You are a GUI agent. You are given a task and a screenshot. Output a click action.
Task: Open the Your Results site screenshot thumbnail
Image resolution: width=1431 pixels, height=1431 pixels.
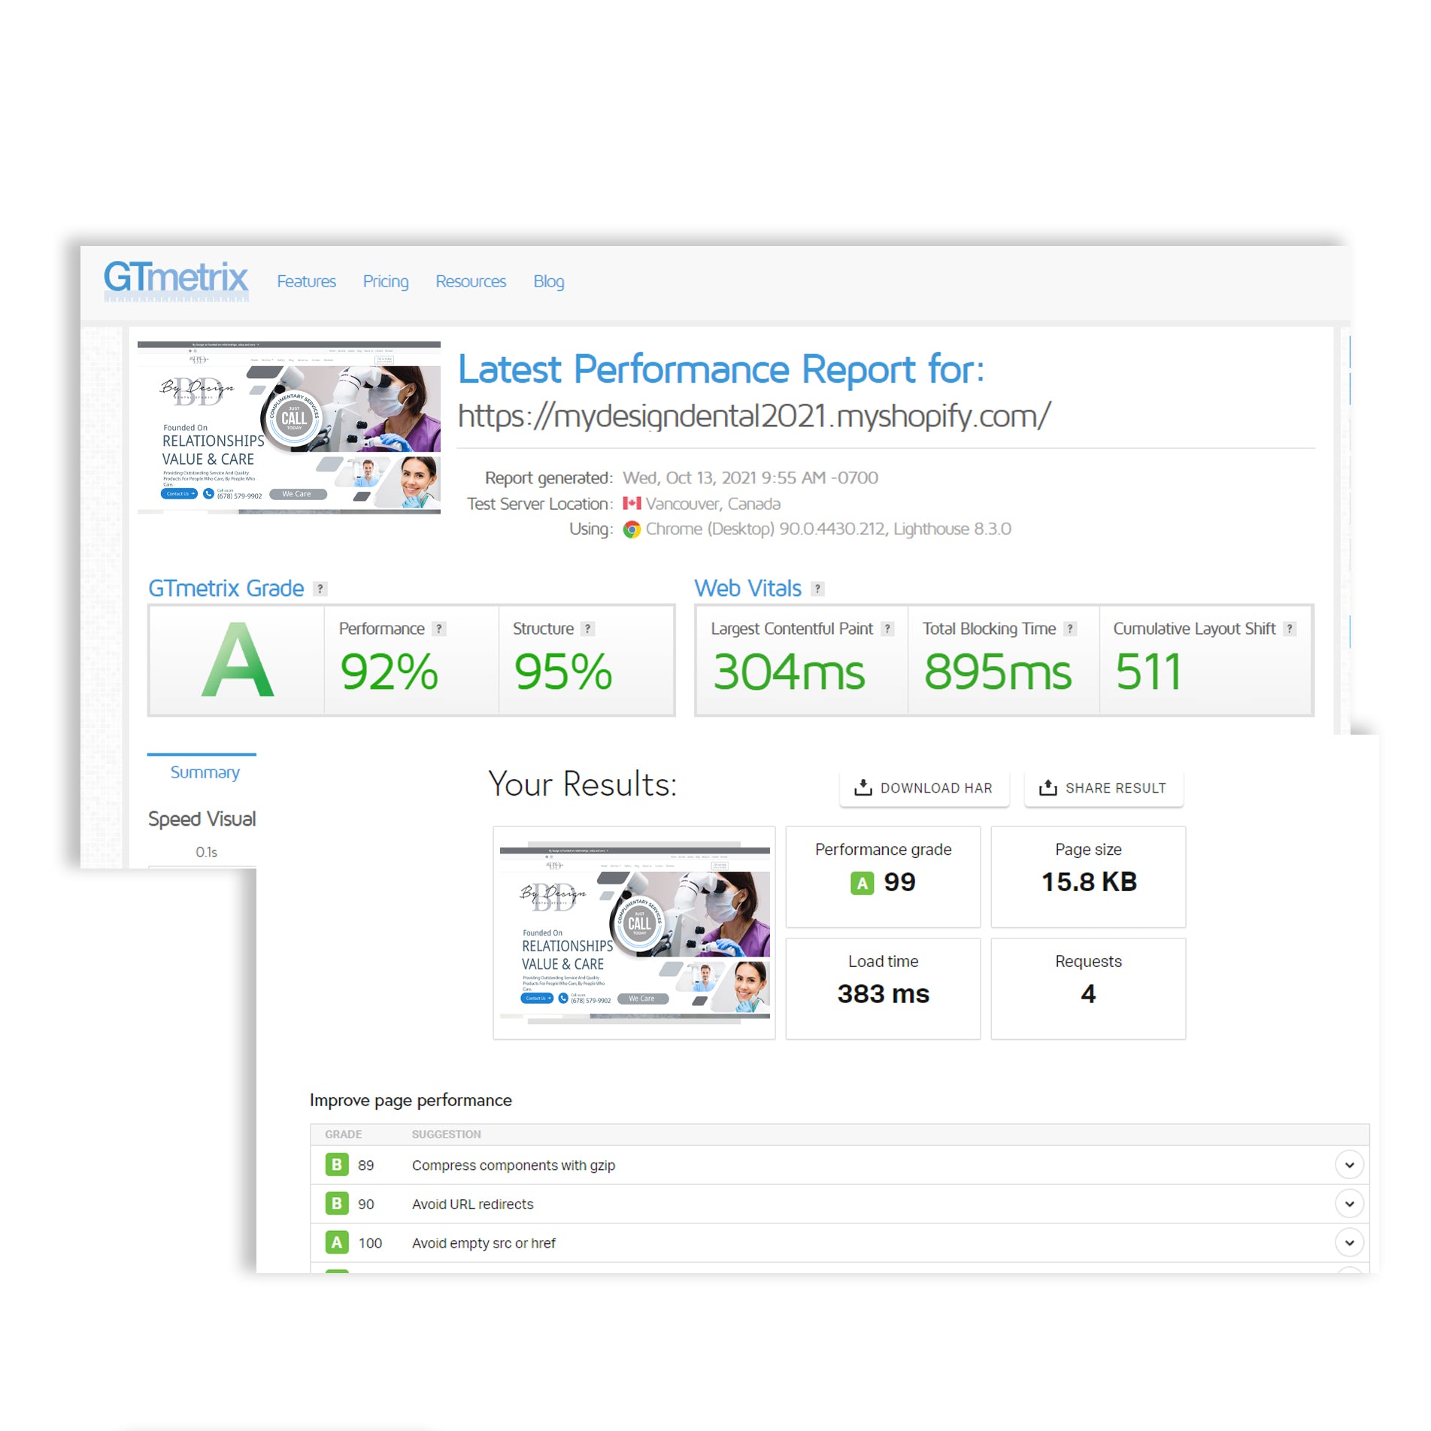pos(635,932)
